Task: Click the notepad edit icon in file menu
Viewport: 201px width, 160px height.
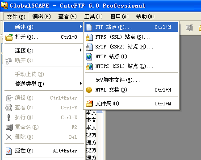Action: click(x=9, y=98)
